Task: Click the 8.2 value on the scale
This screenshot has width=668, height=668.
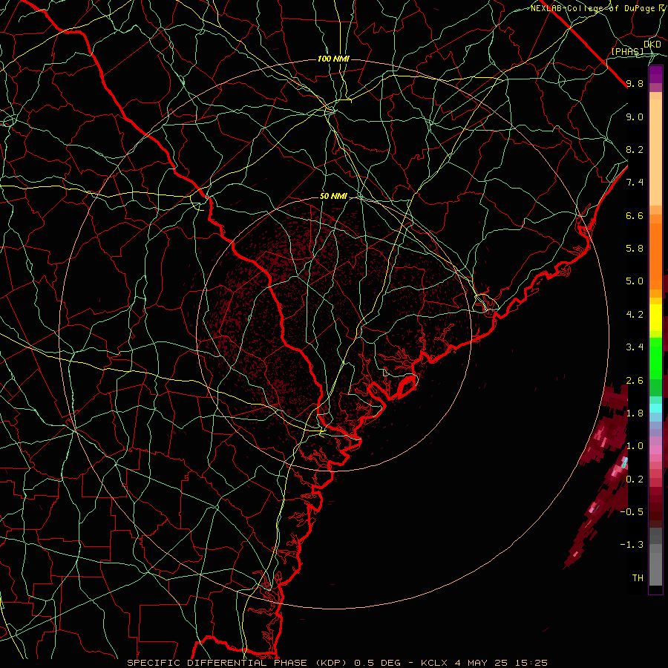Action: click(x=635, y=149)
